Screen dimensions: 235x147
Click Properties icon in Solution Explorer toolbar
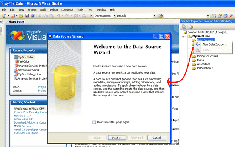click(184, 27)
